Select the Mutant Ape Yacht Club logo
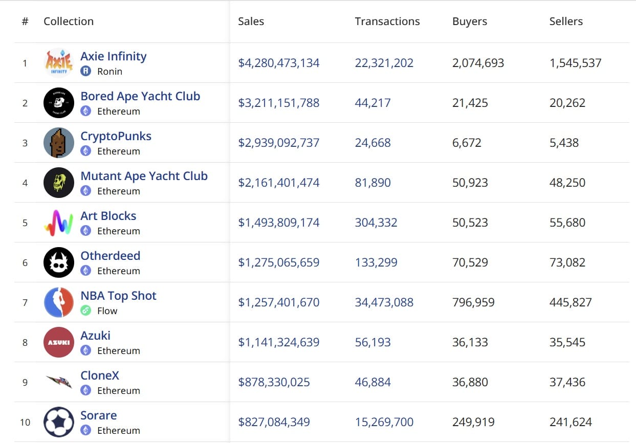636x443 pixels. point(59,183)
